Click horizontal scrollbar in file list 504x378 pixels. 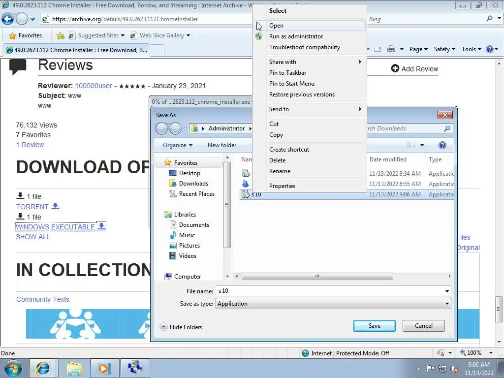click(317, 277)
